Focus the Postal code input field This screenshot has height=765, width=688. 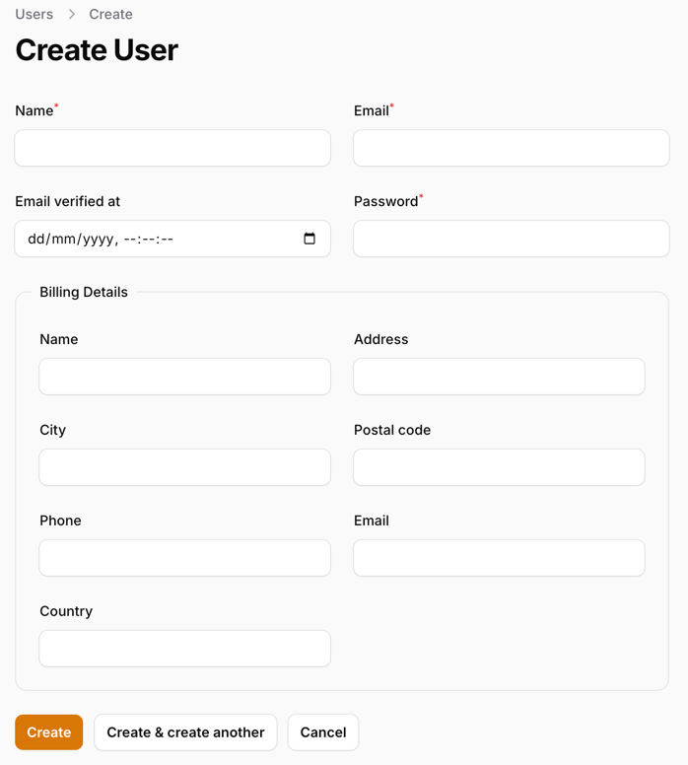pyautogui.click(x=499, y=467)
